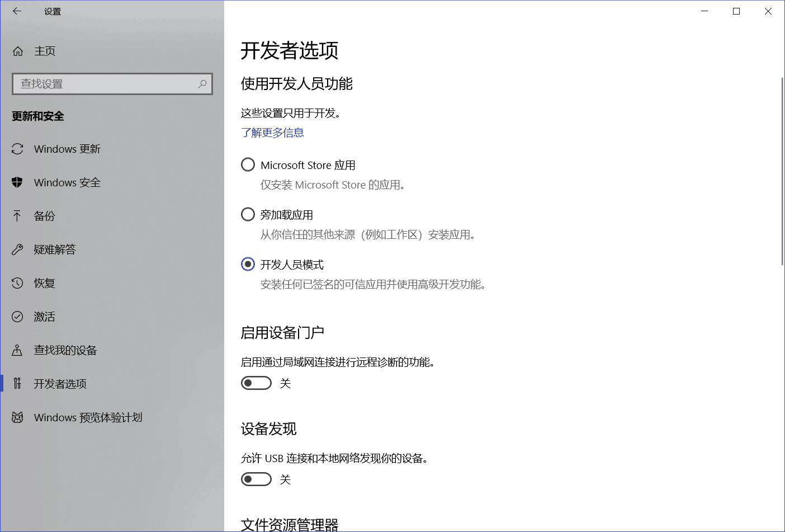The image size is (785, 532).
Task: Click the 启用通过局域网连接 description text
Action: (338, 362)
